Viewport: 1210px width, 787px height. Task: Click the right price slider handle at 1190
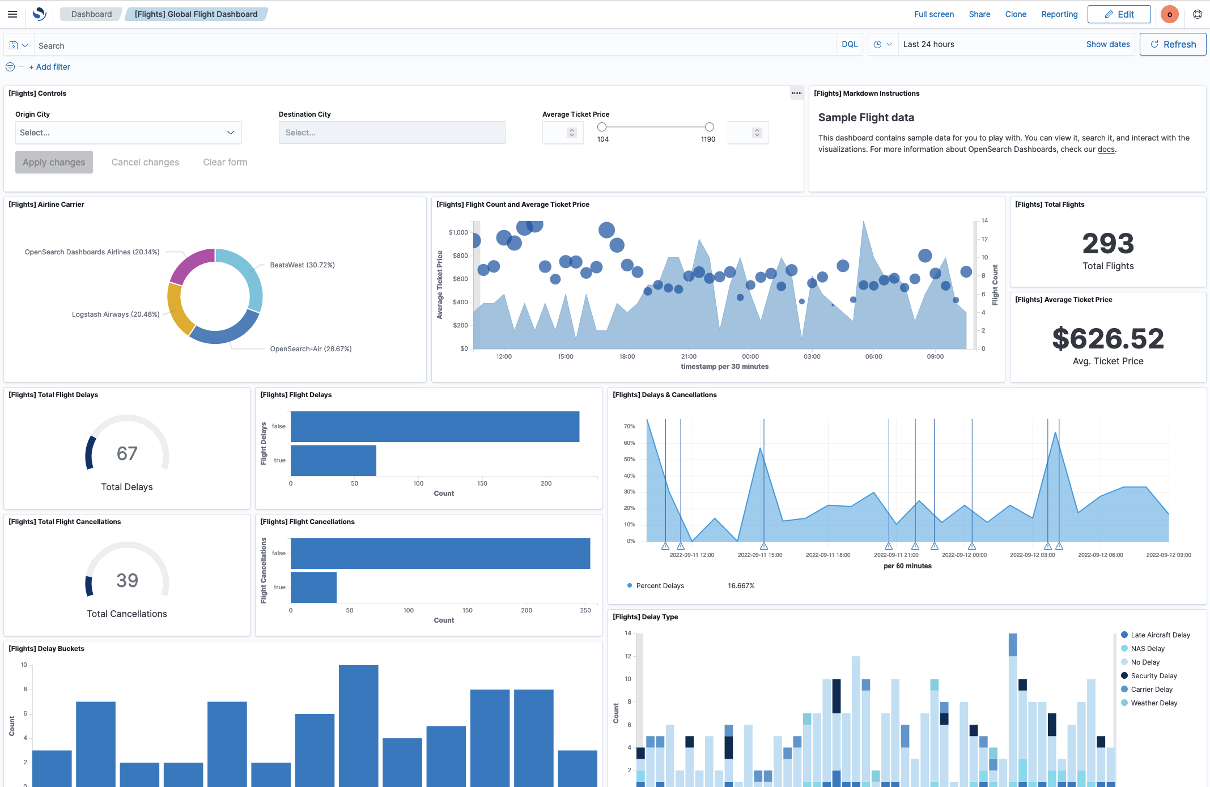pyautogui.click(x=709, y=127)
